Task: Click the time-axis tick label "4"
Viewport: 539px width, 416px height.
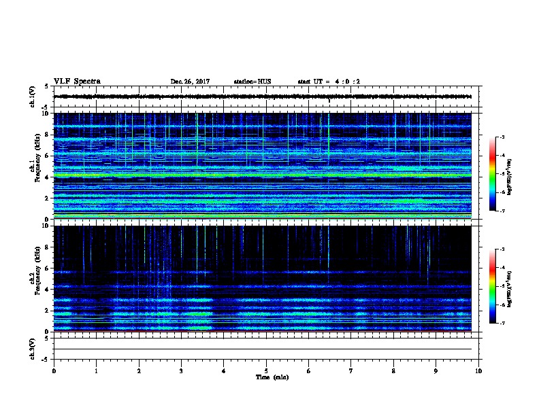Action: click(224, 371)
